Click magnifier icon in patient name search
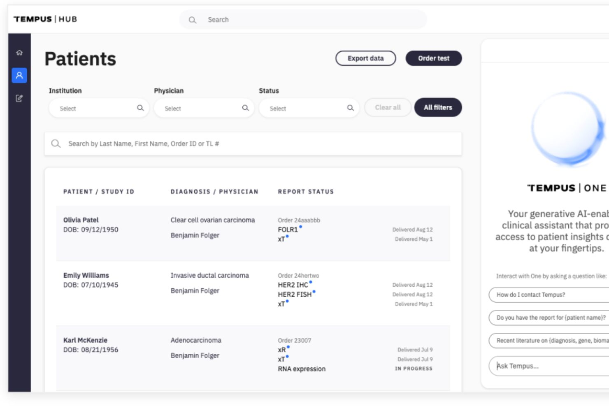609x406 pixels. click(56, 144)
